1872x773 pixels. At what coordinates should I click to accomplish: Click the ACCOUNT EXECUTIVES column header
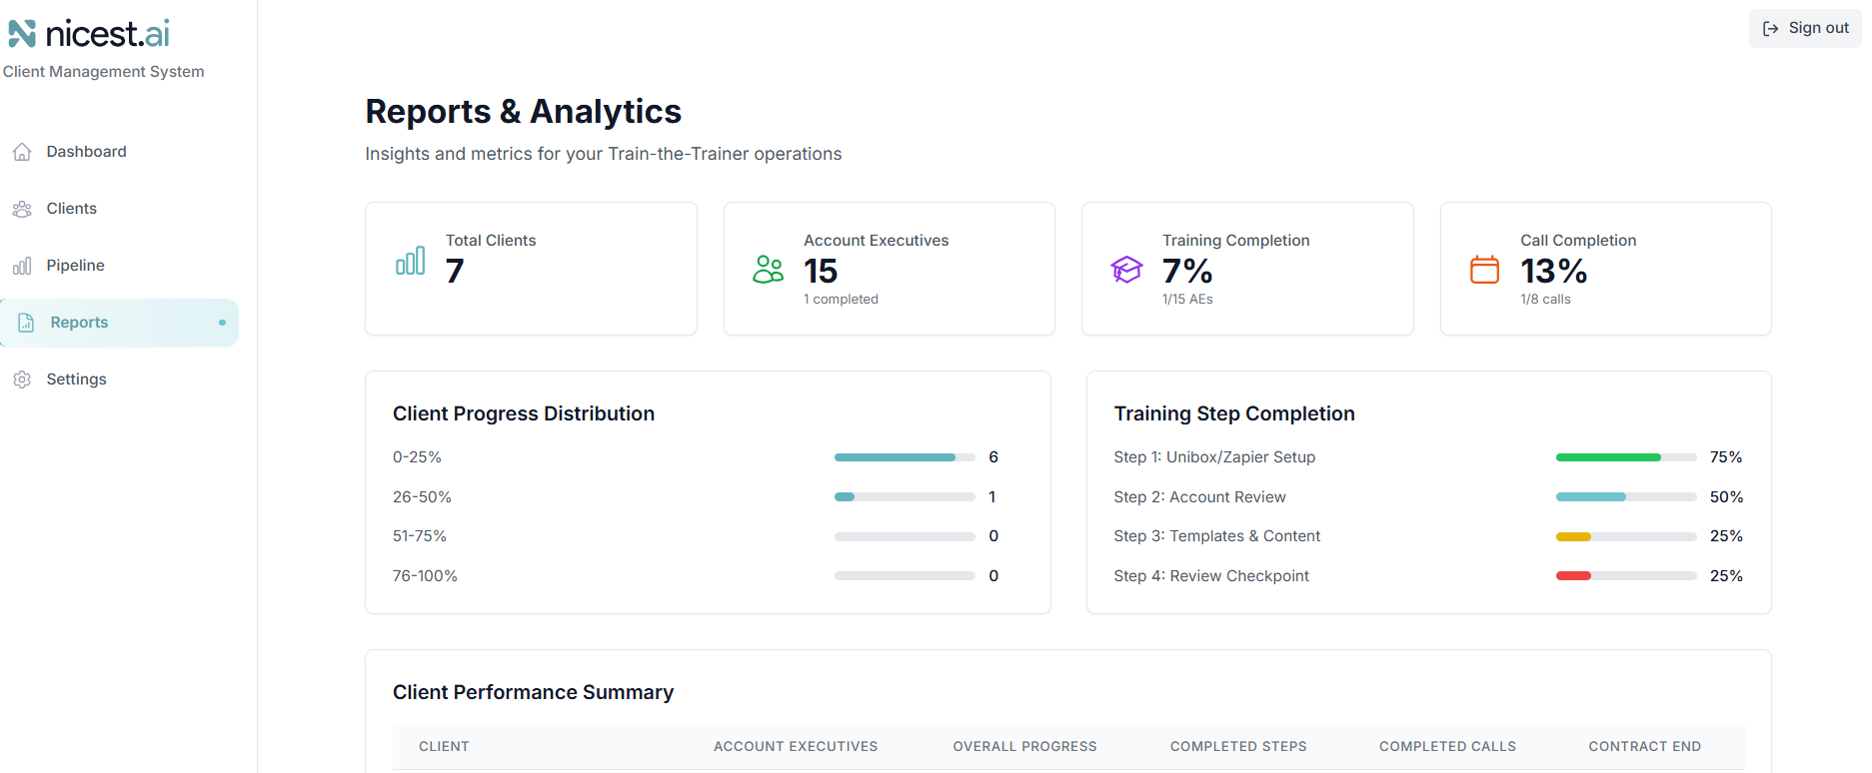pyautogui.click(x=796, y=747)
